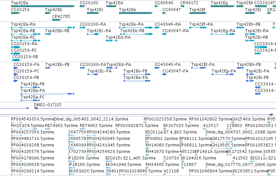Click the Tsp42Ea-RA transcript
Viewport: 276px width, 176px height.
coord(43,28)
